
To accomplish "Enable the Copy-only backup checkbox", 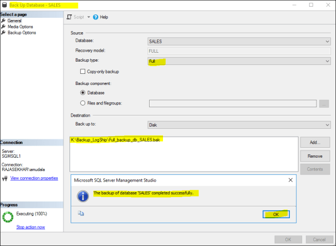I will click(83, 72).
